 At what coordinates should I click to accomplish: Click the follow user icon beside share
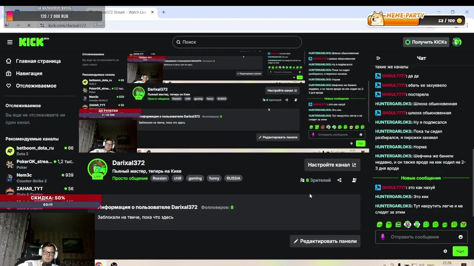click(x=354, y=180)
